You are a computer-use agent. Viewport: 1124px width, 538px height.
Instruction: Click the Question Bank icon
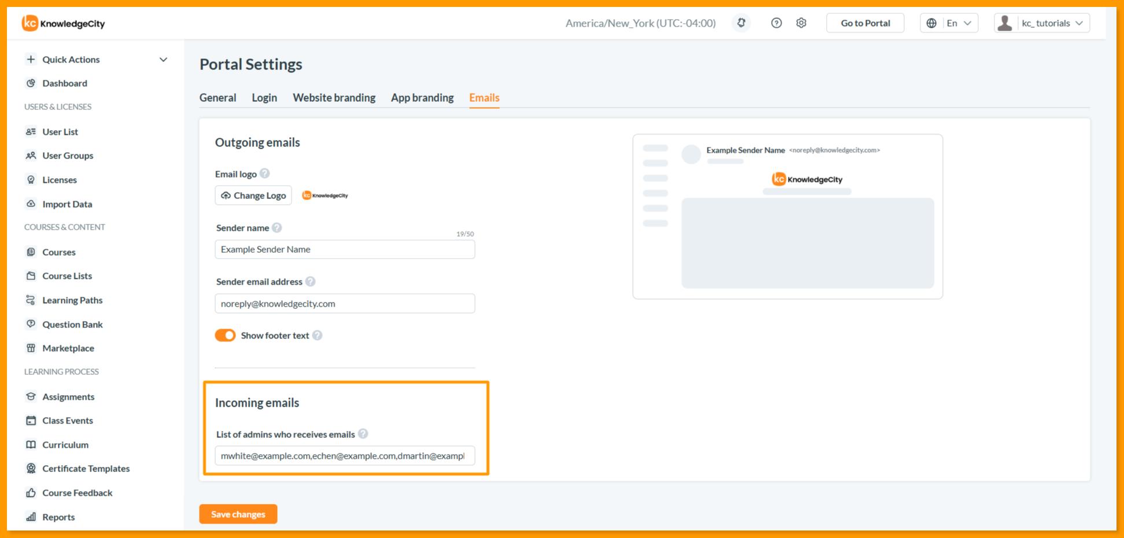tap(31, 324)
